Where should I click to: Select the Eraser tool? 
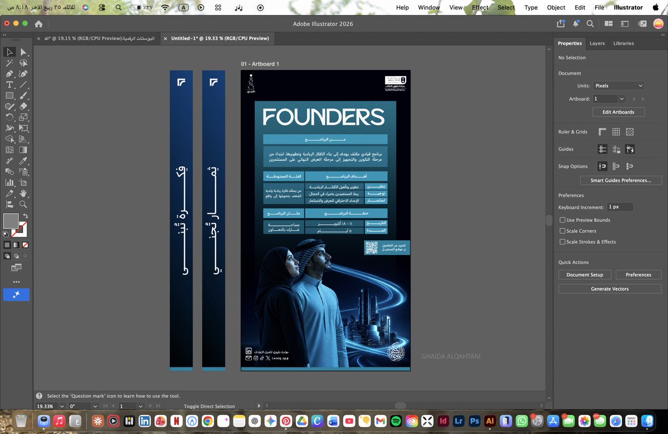pos(23,106)
